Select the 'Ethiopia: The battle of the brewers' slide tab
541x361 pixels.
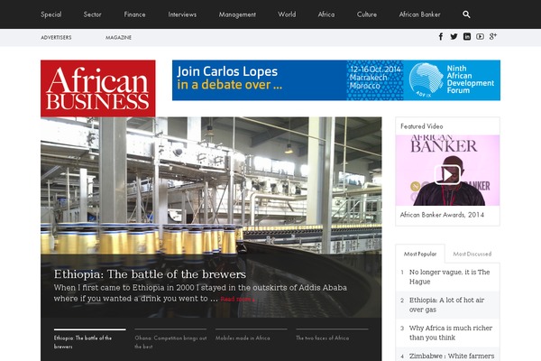89,339
